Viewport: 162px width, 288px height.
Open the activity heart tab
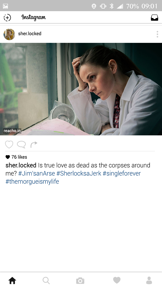(117, 280)
